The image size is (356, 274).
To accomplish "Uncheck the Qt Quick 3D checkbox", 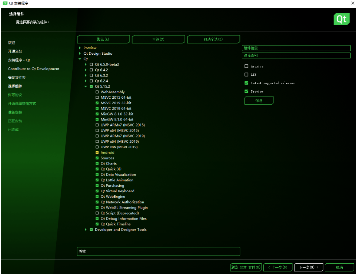I will tap(97, 169).
